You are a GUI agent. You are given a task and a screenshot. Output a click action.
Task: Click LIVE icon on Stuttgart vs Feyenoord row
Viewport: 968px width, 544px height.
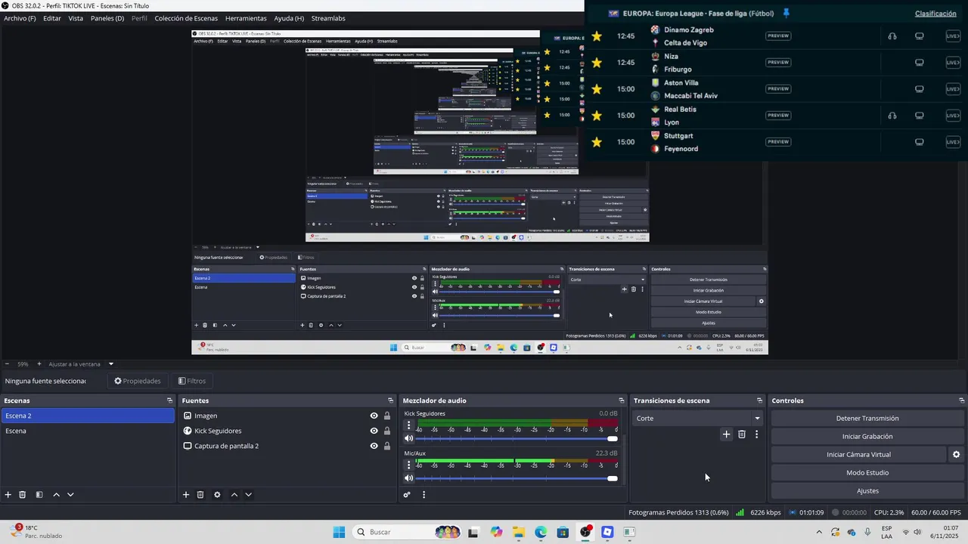click(x=953, y=142)
